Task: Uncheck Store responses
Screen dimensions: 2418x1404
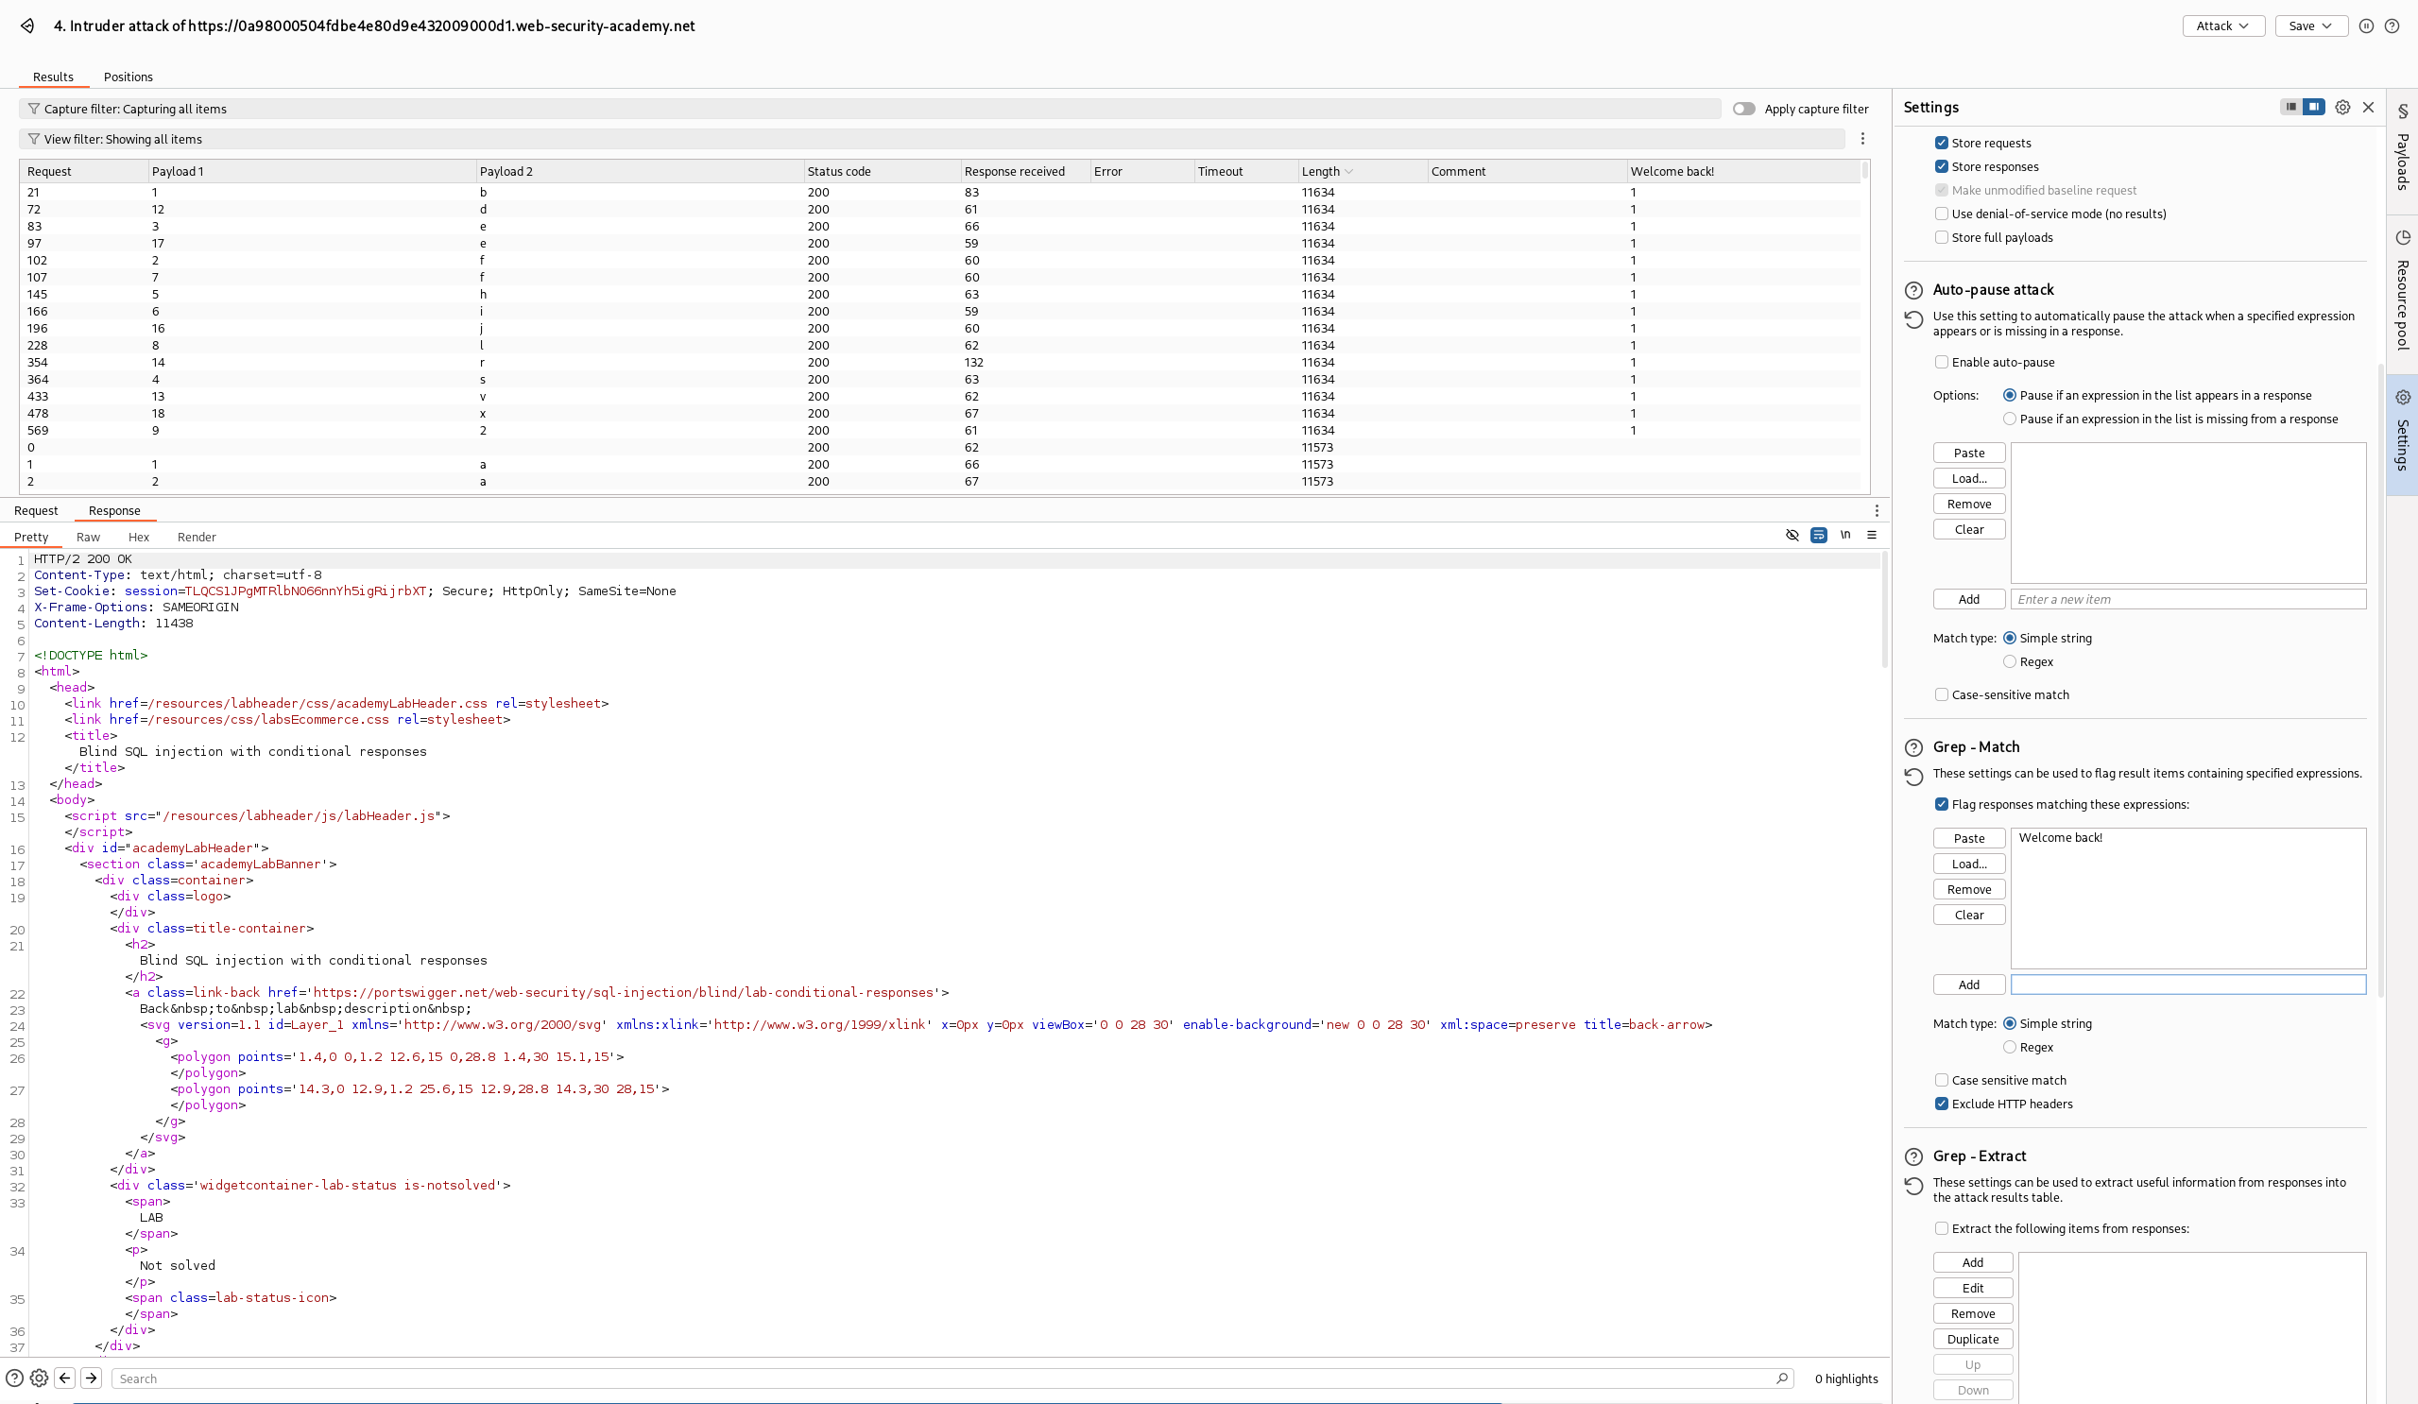Action: 1941,167
